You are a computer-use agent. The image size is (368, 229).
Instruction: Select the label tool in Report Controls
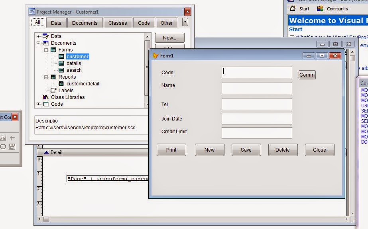(x=3, y=138)
